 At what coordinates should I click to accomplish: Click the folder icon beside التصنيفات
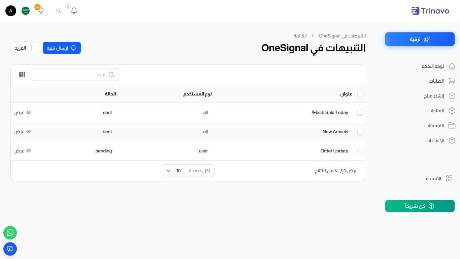[452, 125]
